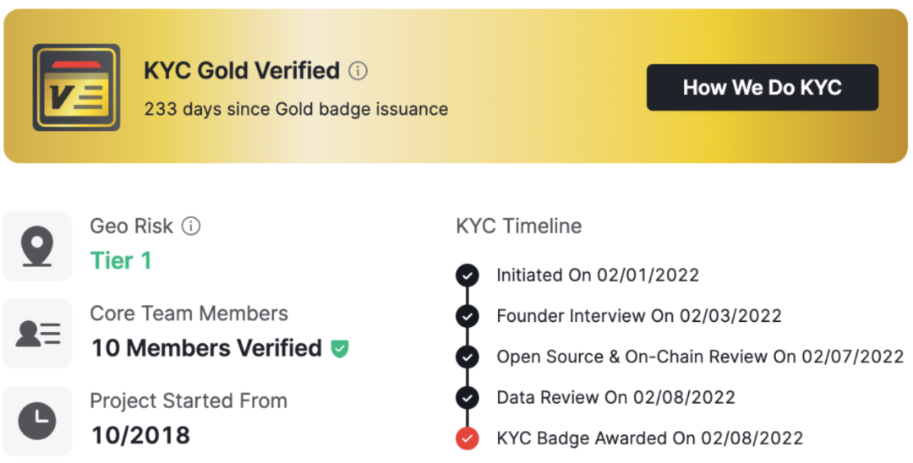Click the green verified shield icon

pyautogui.click(x=340, y=348)
